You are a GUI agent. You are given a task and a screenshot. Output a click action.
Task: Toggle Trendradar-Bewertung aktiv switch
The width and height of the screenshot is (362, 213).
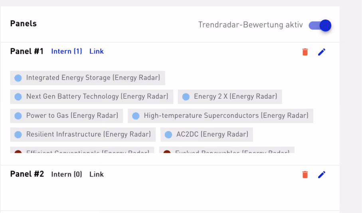(320, 25)
